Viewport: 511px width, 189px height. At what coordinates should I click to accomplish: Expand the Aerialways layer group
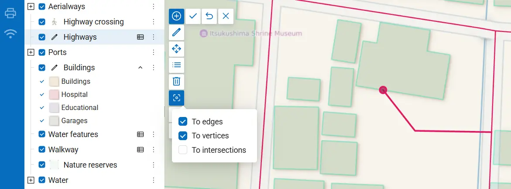tap(31, 7)
